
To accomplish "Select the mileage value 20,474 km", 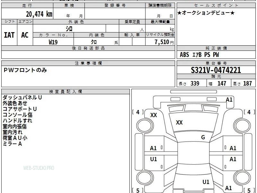I will coord(39,14).
